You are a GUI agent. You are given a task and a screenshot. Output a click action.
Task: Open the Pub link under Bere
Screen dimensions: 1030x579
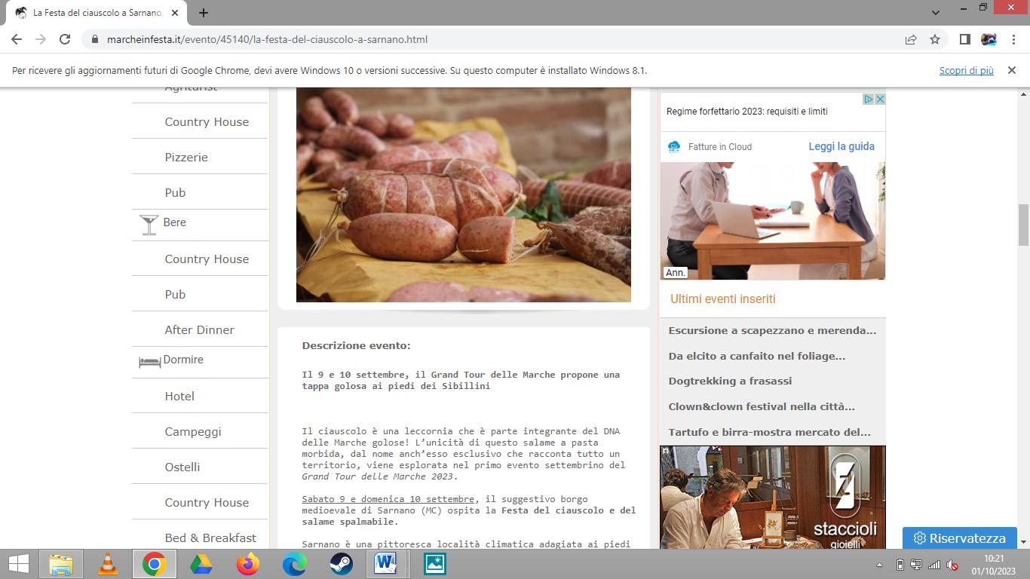click(x=175, y=295)
